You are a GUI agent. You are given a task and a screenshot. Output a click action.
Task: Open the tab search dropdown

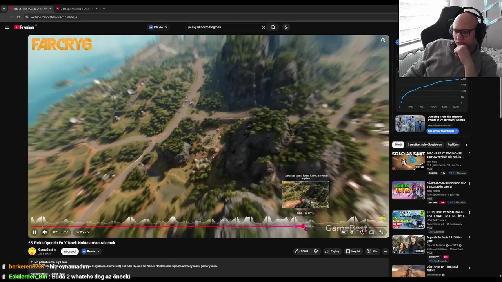(4, 9)
